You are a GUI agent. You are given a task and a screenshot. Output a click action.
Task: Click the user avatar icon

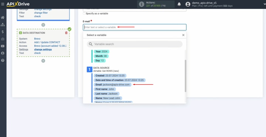pyautogui.click(x=188, y=4)
